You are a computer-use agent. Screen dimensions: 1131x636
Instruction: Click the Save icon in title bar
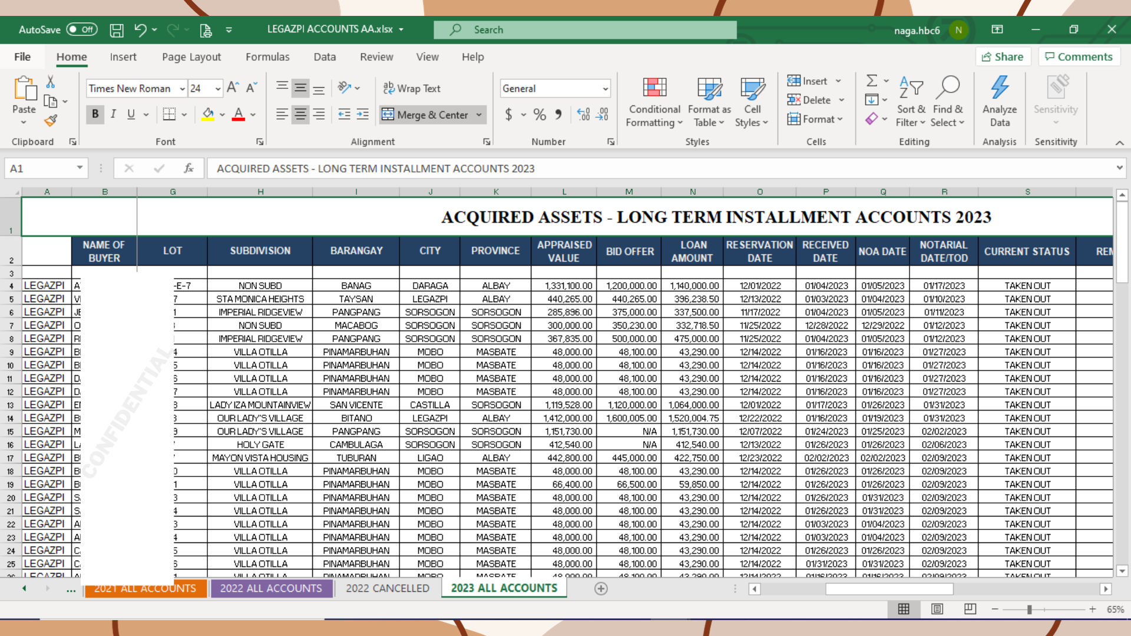[x=117, y=30]
